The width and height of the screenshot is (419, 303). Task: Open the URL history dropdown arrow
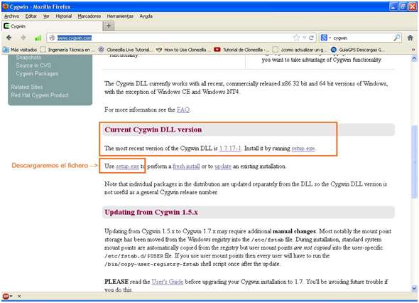coord(304,38)
